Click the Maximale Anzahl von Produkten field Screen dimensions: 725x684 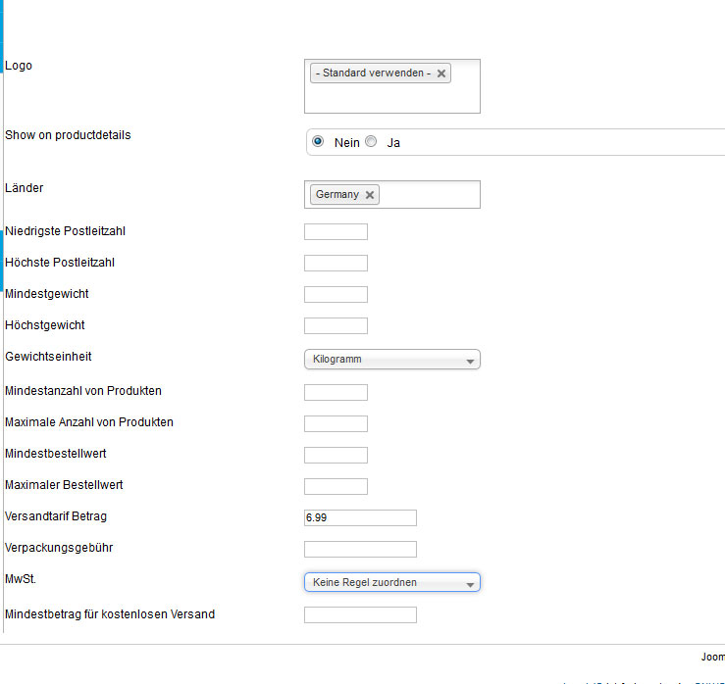click(x=336, y=424)
